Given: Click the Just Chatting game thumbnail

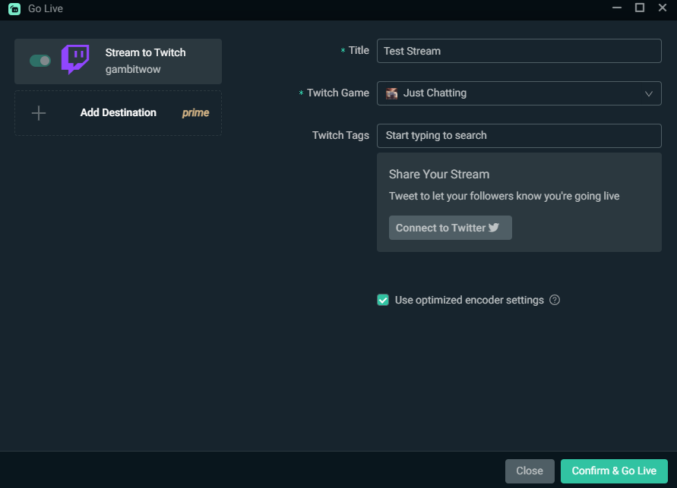Looking at the screenshot, I should click(392, 93).
